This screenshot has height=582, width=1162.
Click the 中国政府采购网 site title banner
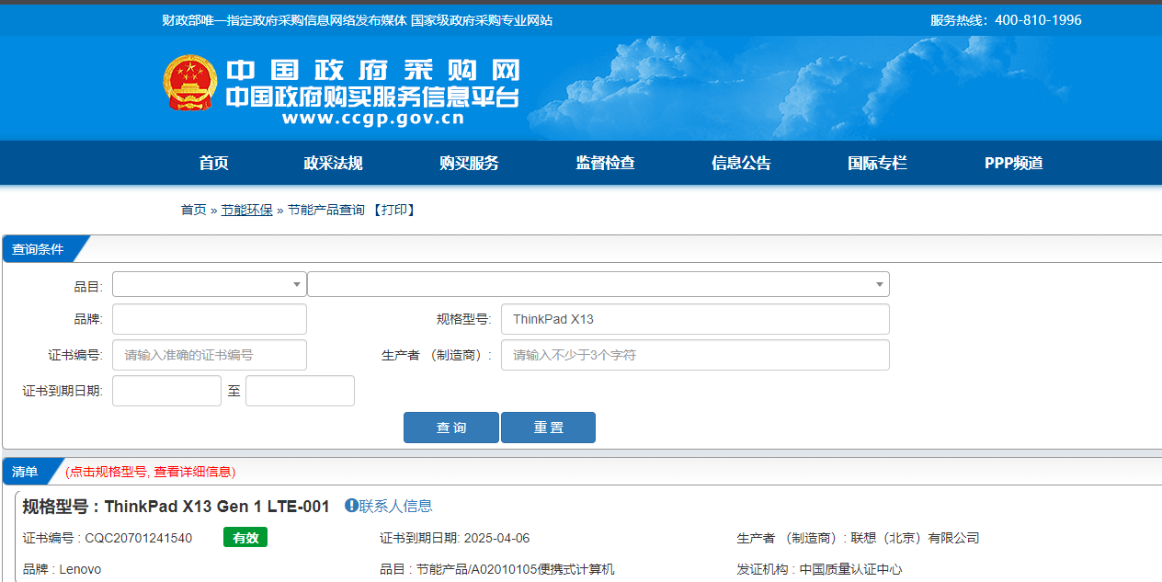(373, 71)
